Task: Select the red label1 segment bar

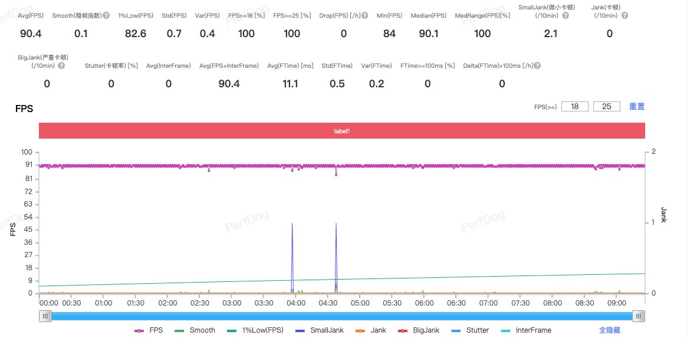Action: [342, 131]
